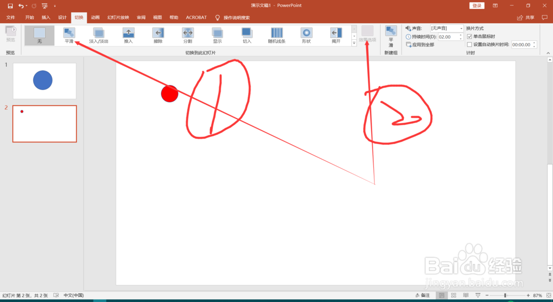
Task: Open the 文件 menu
Action: 11,17
